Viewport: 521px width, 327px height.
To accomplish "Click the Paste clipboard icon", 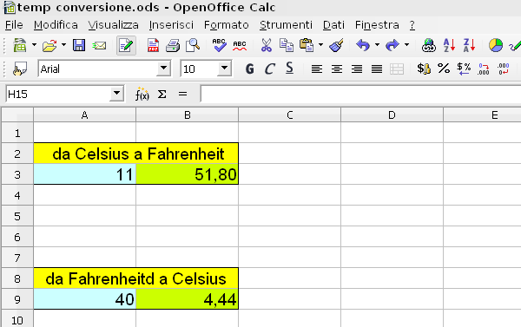I will click(x=306, y=45).
